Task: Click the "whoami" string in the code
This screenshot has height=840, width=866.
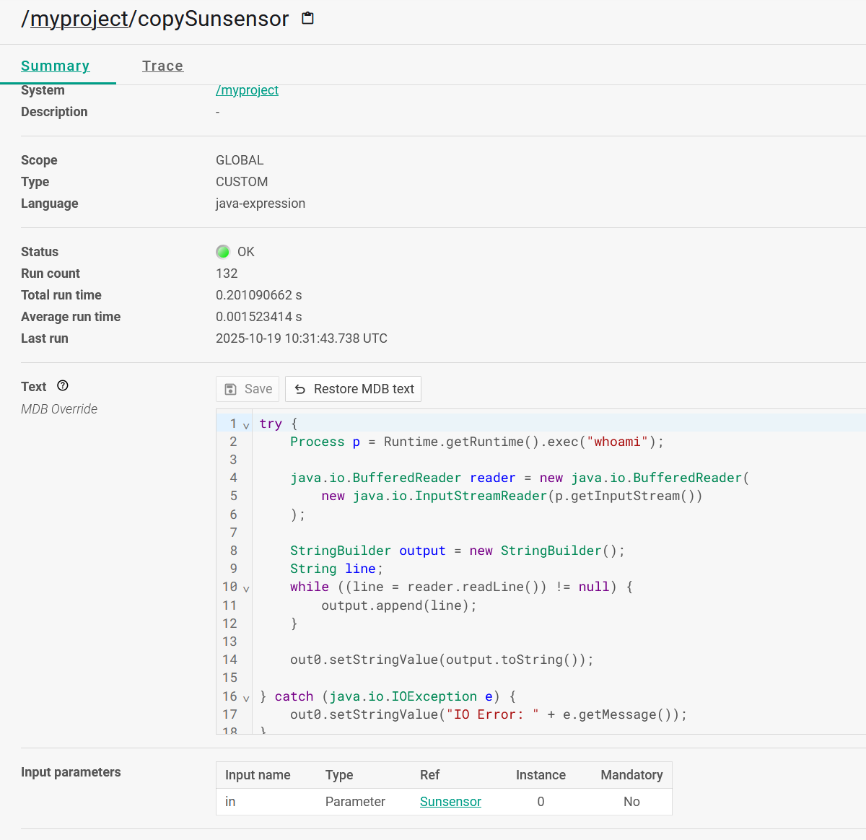Action: click(616, 442)
